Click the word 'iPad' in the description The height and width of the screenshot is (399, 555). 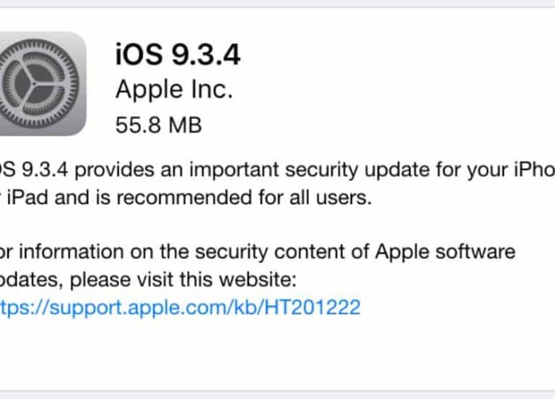(27, 197)
